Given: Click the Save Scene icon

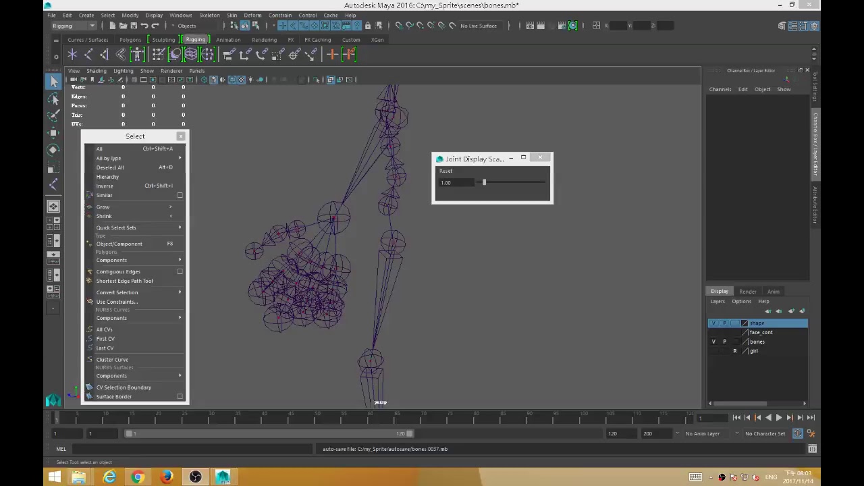Looking at the screenshot, I should [x=134, y=26].
